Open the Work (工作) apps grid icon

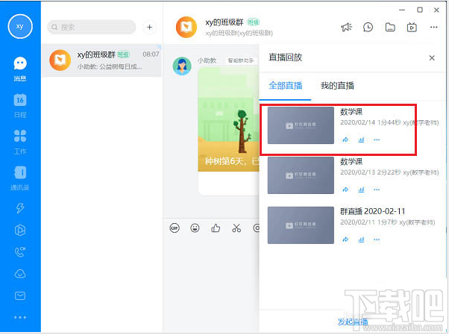[x=20, y=142]
